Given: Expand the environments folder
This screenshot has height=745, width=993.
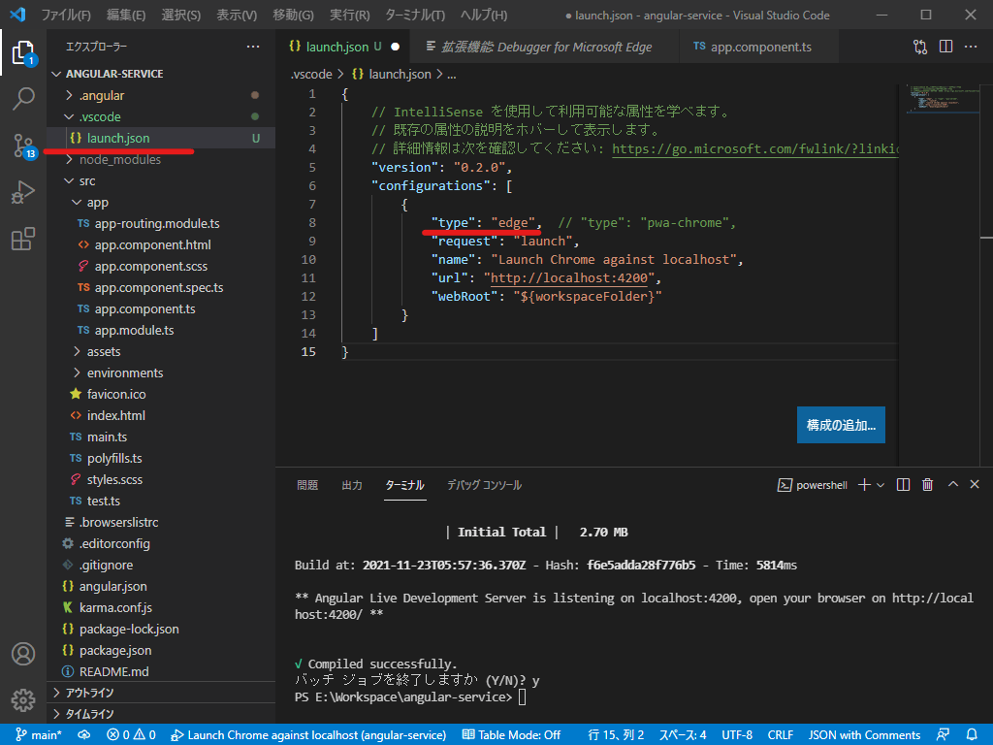Looking at the screenshot, I should [x=160, y=372].
